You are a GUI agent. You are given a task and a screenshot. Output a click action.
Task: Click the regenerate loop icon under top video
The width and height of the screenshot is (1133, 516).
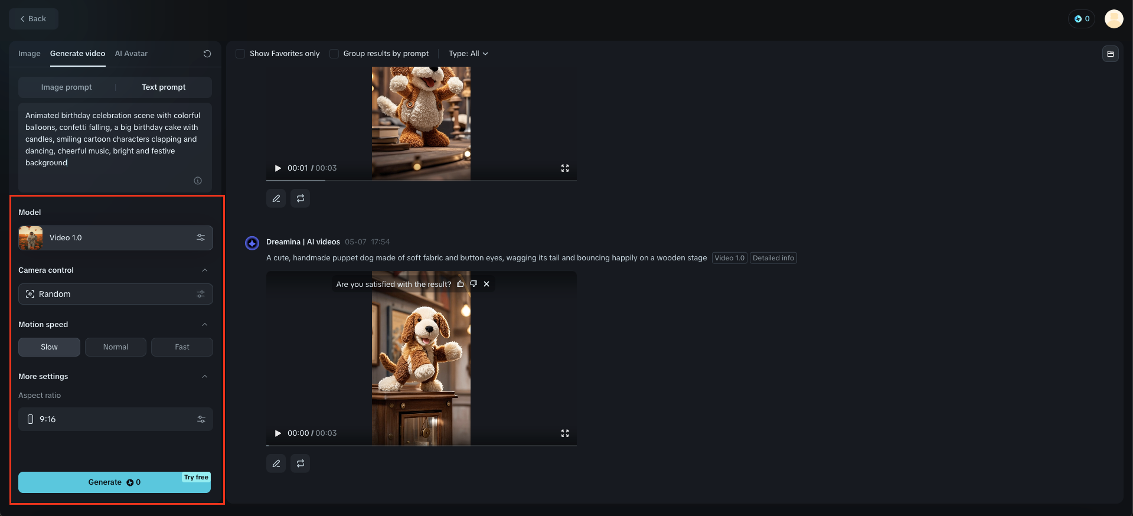pyautogui.click(x=301, y=198)
